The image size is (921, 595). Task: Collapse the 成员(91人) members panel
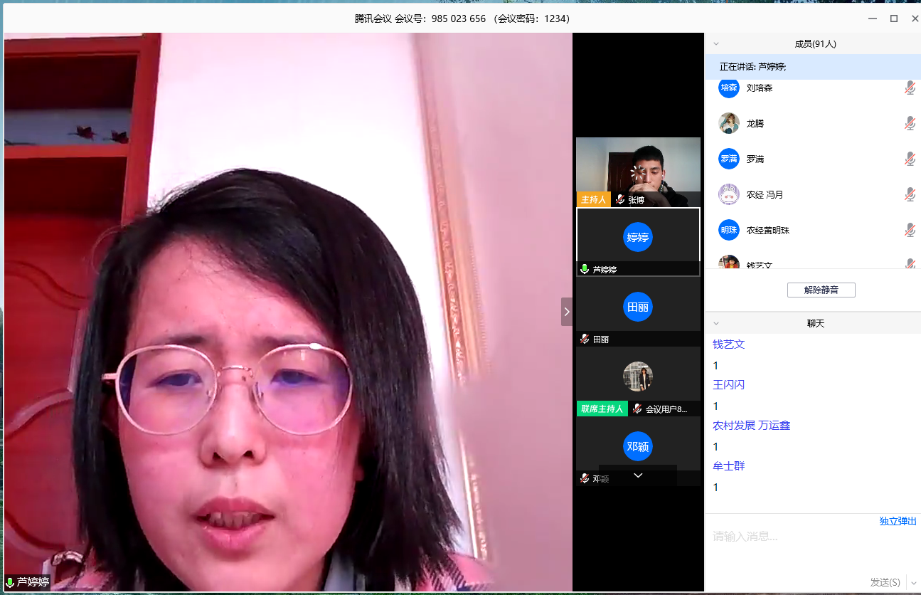click(716, 43)
